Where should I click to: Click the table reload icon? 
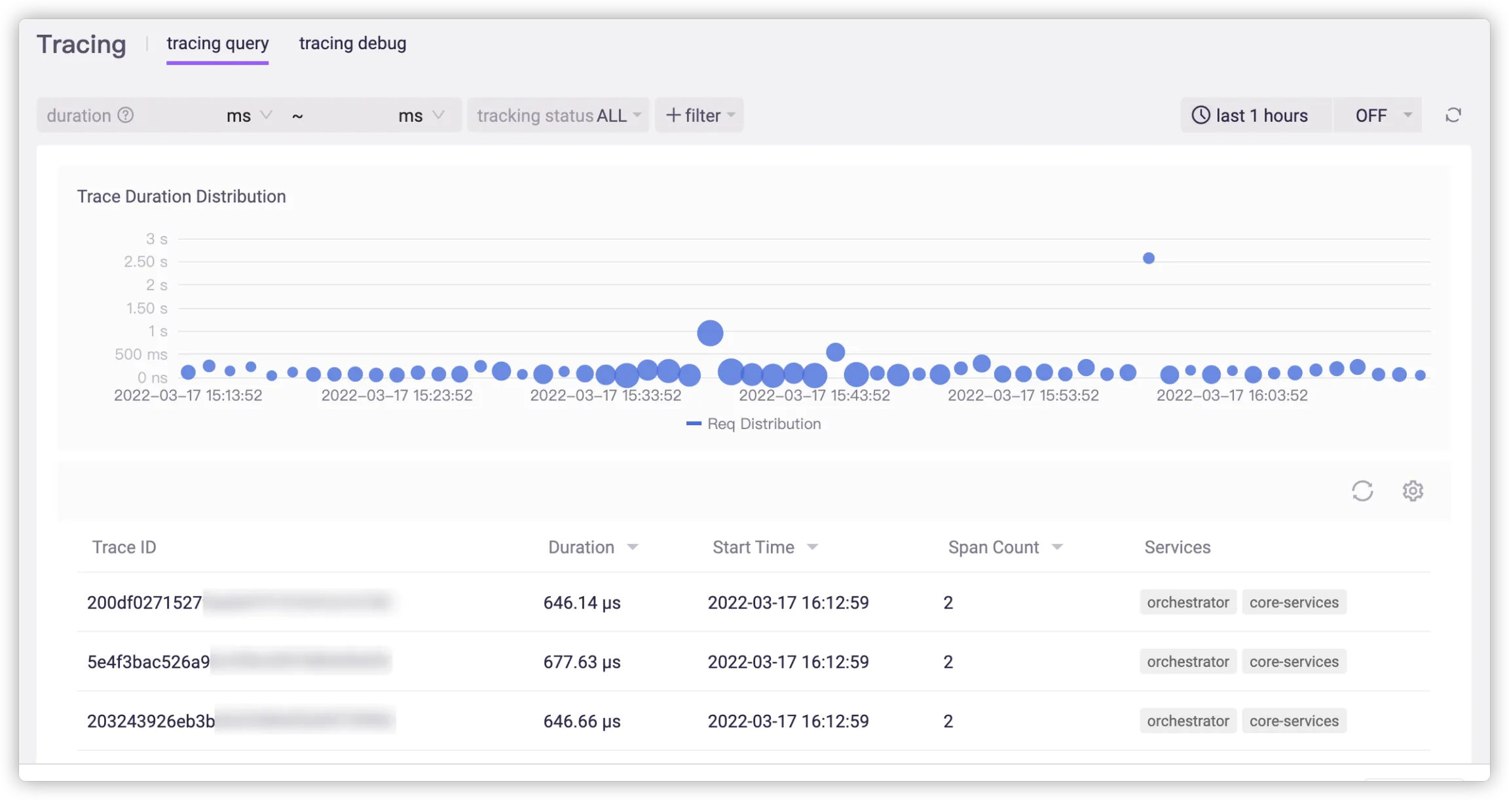tap(1362, 491)
